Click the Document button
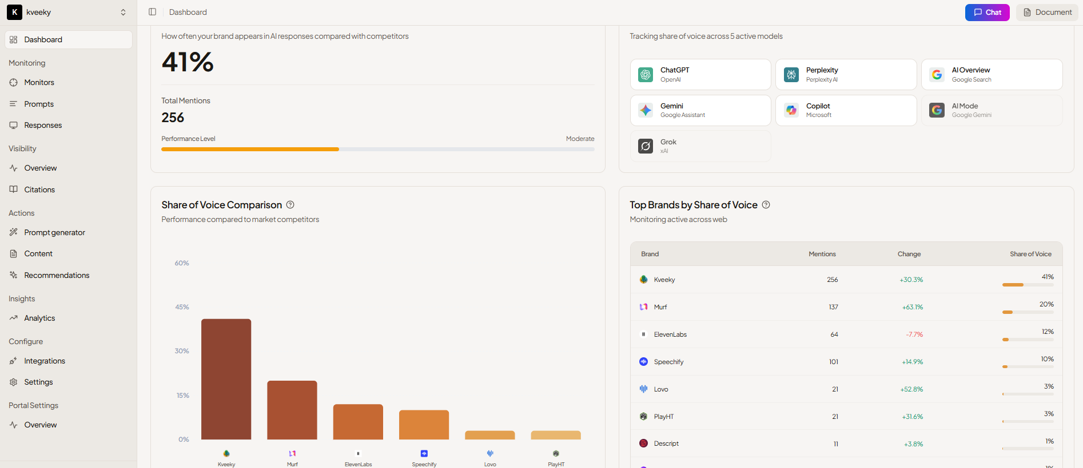Screen dimensions: 1083x468 [1047, 13]
